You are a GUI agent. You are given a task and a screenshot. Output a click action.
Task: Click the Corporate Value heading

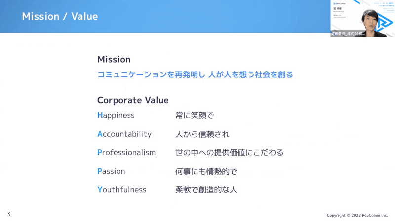tap(133, 100)
